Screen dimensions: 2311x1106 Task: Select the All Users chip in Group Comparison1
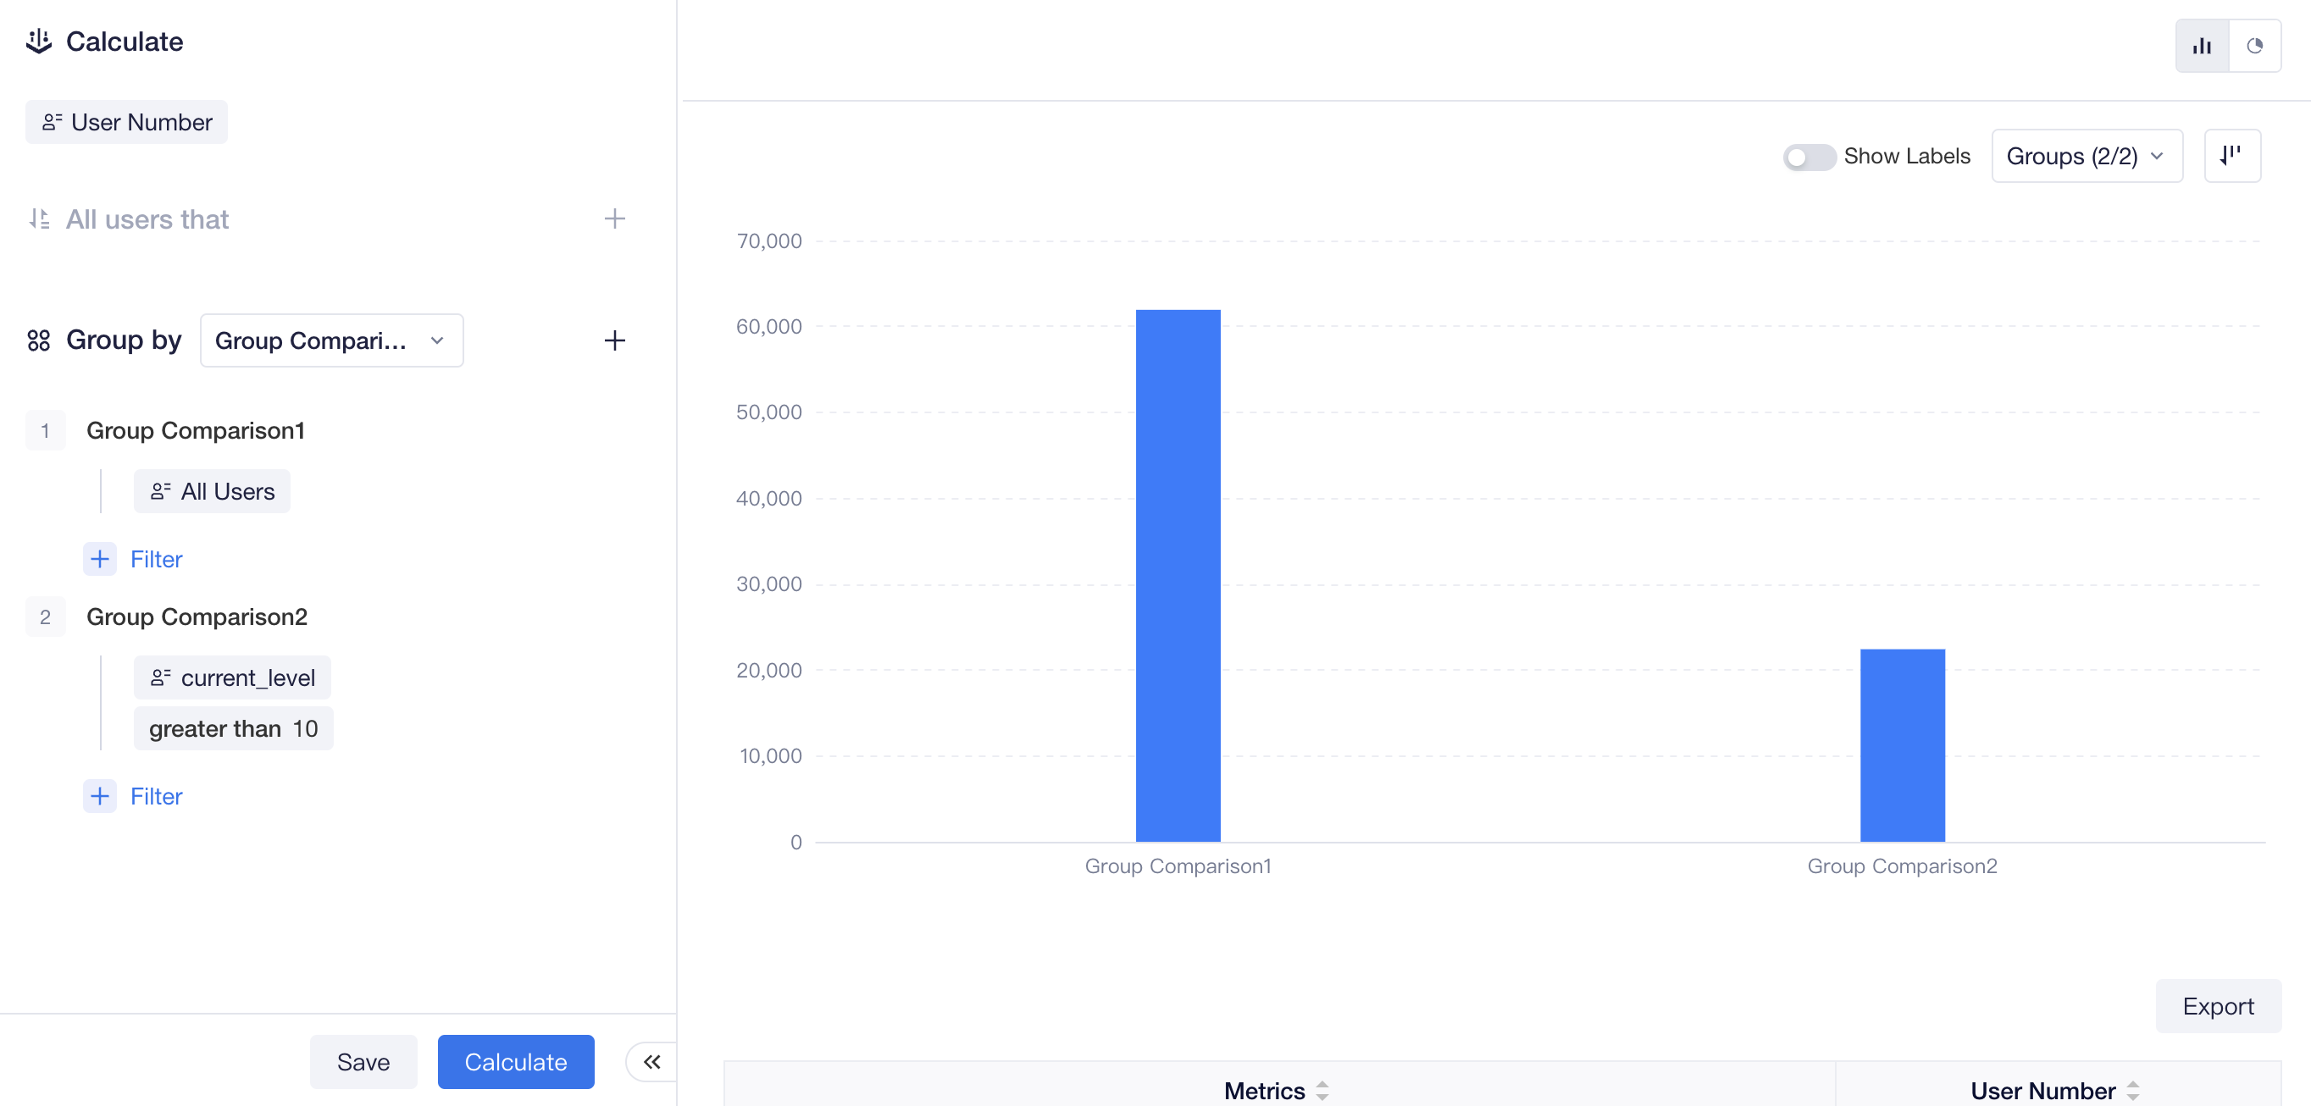[x=212, y=491]
